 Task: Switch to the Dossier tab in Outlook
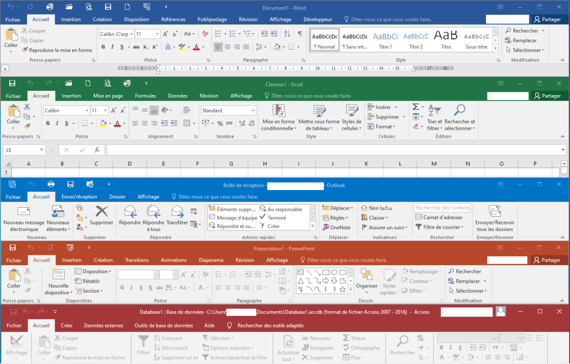coord(117,197)
